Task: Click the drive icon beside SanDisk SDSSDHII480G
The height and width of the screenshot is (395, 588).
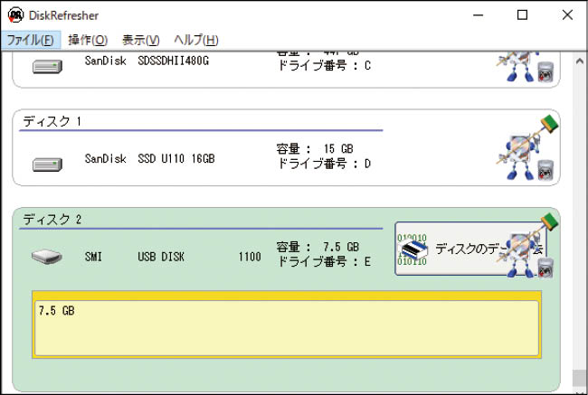Action: coord(47,66)
